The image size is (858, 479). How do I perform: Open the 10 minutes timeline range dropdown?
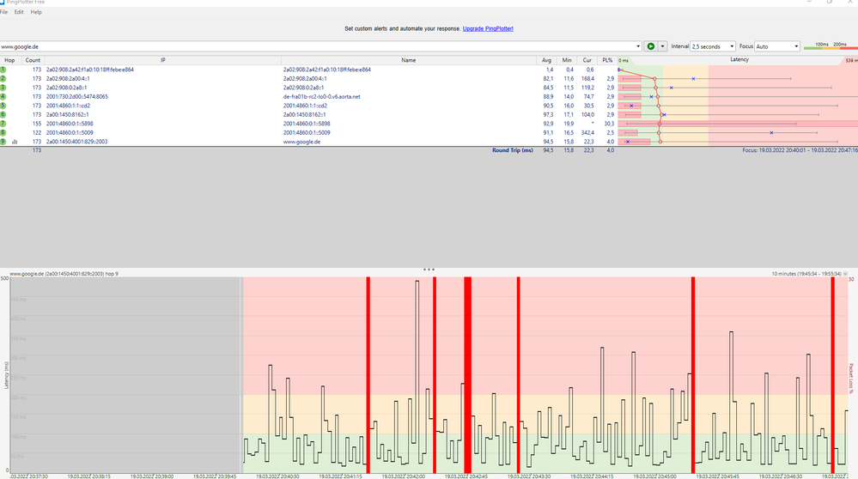[x=845, y=273]
